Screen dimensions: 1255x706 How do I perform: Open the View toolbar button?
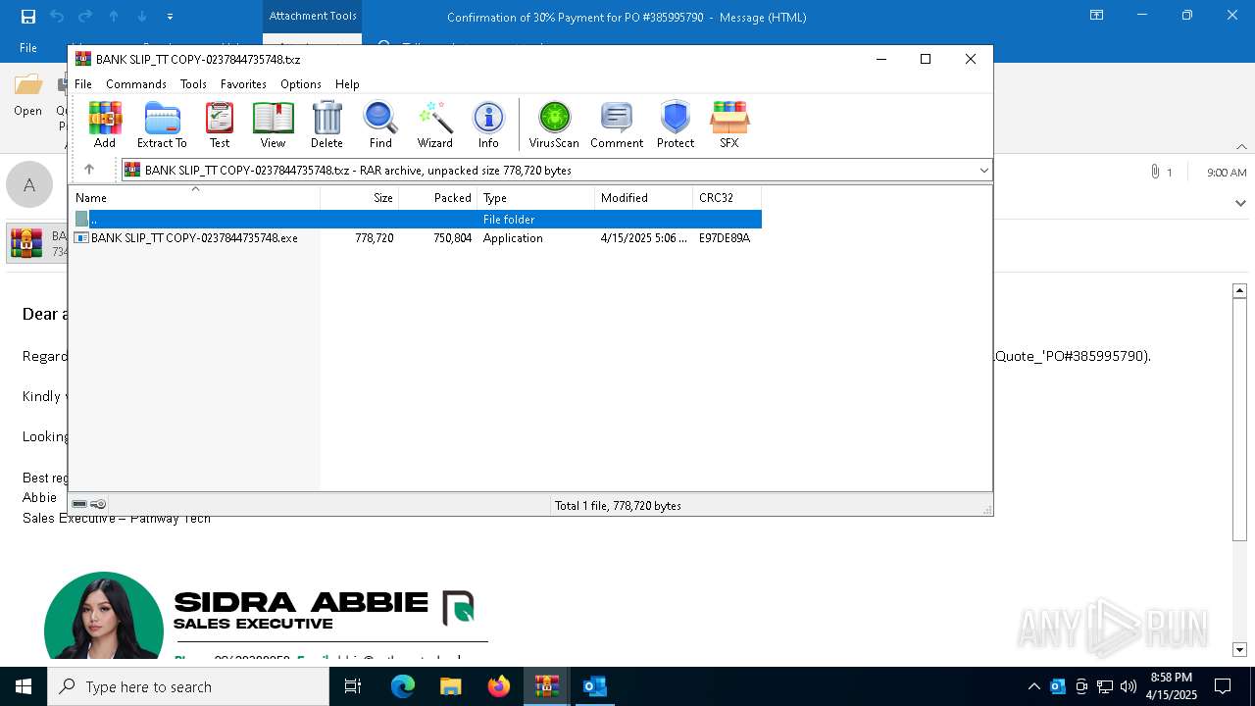(x=273, y=125)
